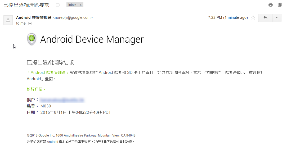Open the 「Android 裝置管理員」 link

coord(48,73)
